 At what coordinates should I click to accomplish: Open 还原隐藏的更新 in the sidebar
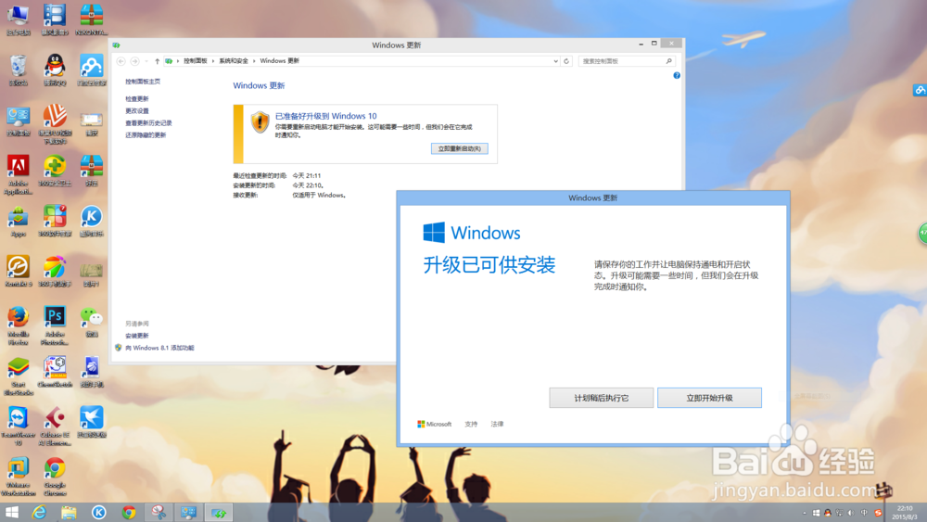click(x=146, y=134)
